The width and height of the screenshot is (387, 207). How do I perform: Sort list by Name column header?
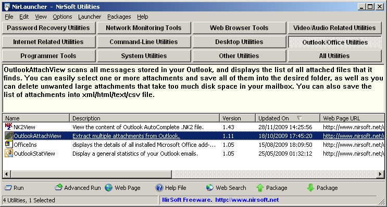36,118
